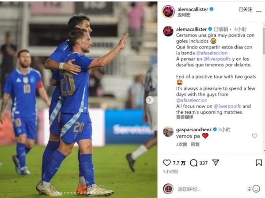
Task: View the 2次赞 likes on the comment
Action: [182, 144]
